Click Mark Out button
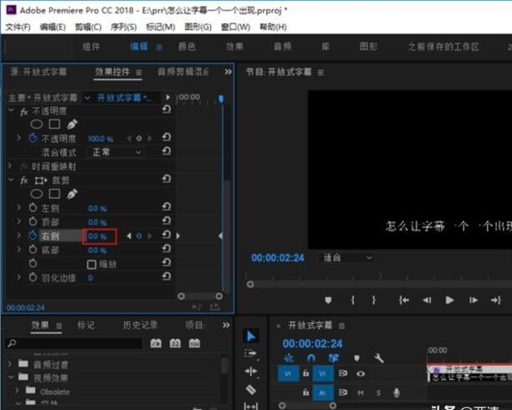Screen dimensions: 512x410 [x=374, y=300]
